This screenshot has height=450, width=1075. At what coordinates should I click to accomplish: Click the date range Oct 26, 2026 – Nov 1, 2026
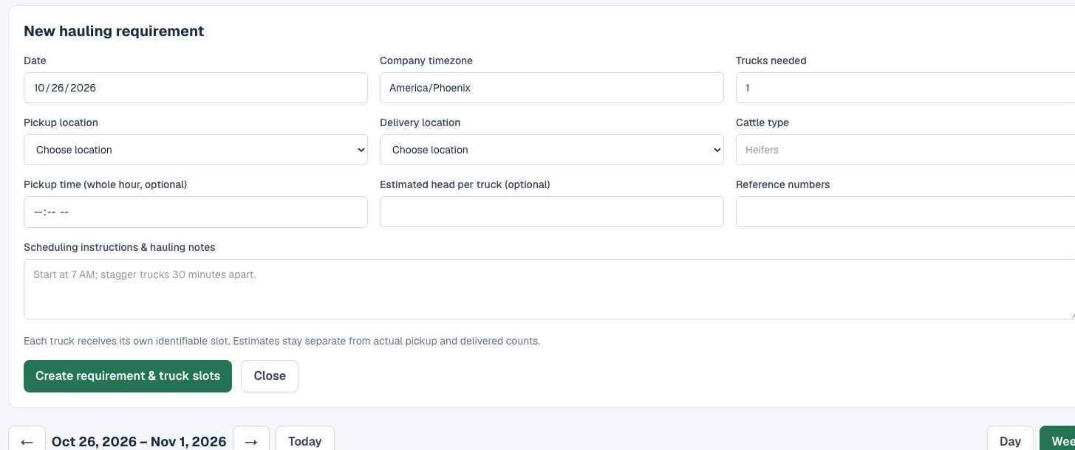tap(139, 441)
